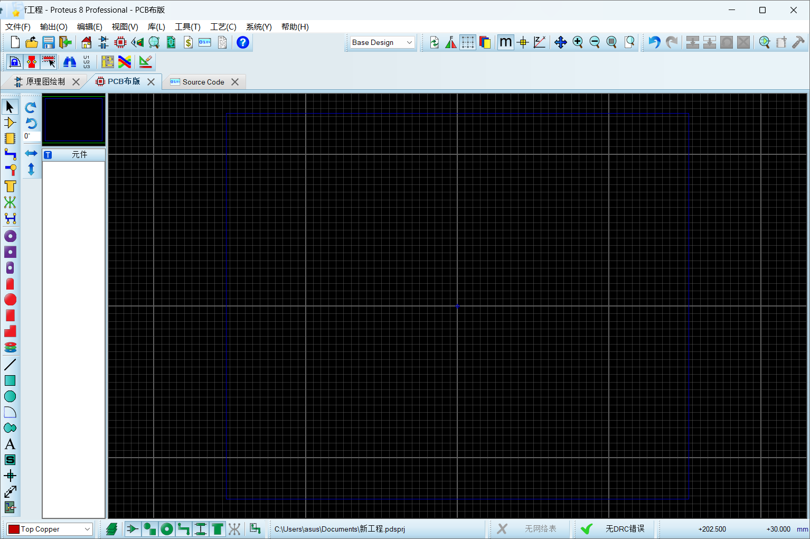This screenshot has width=810, height=539.
Task: Open an existing project with the folder icon
Action: click(32, 42)
